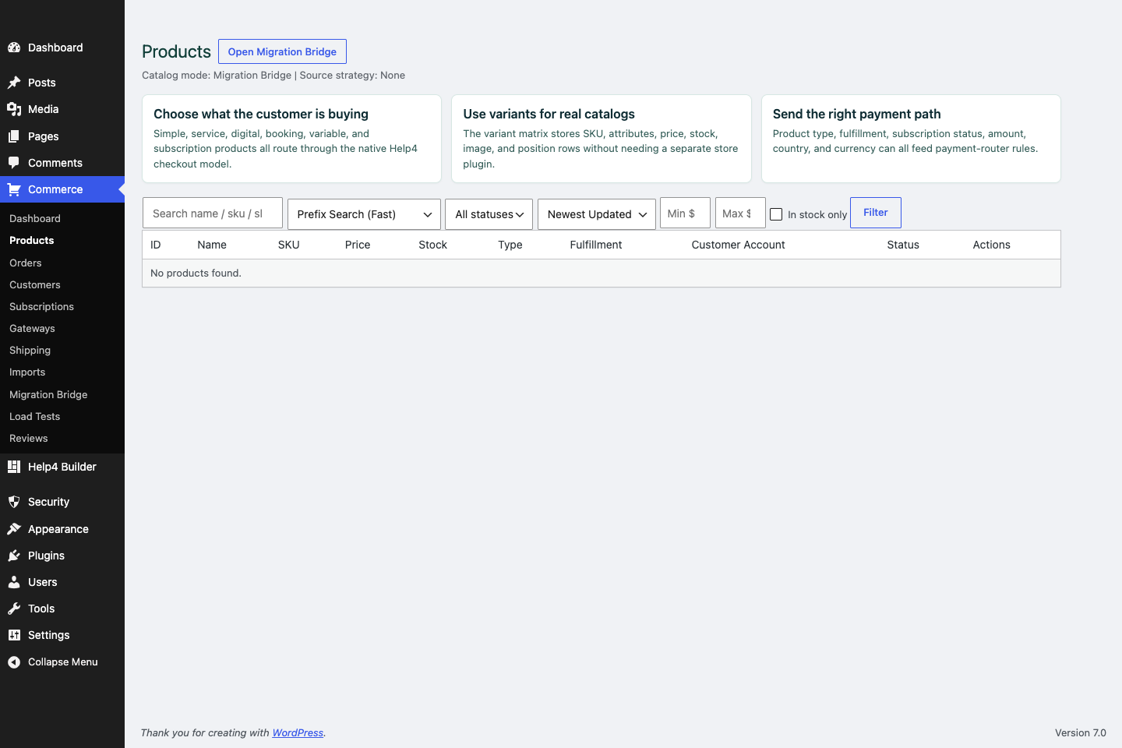Click the 'No products found.' message
Viewport: 1122px width, 748px height.
coord(196,273)
